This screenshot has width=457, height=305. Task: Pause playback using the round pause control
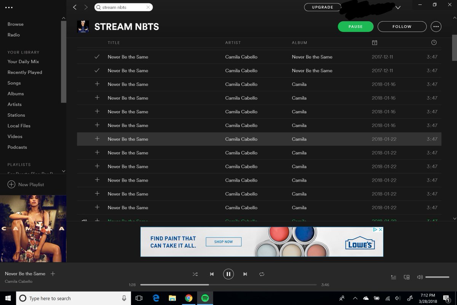pyautogui.click(x=228, y=274)
